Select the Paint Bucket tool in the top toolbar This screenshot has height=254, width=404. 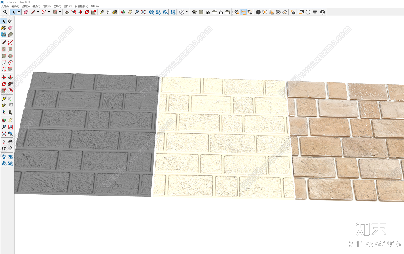tap(115, 12)
